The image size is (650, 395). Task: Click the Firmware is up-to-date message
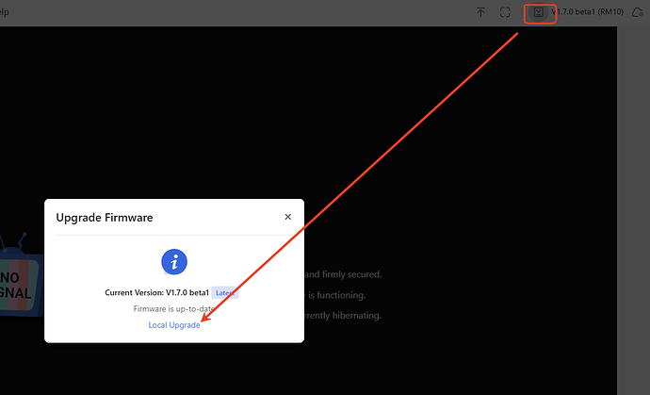point(174,309)
